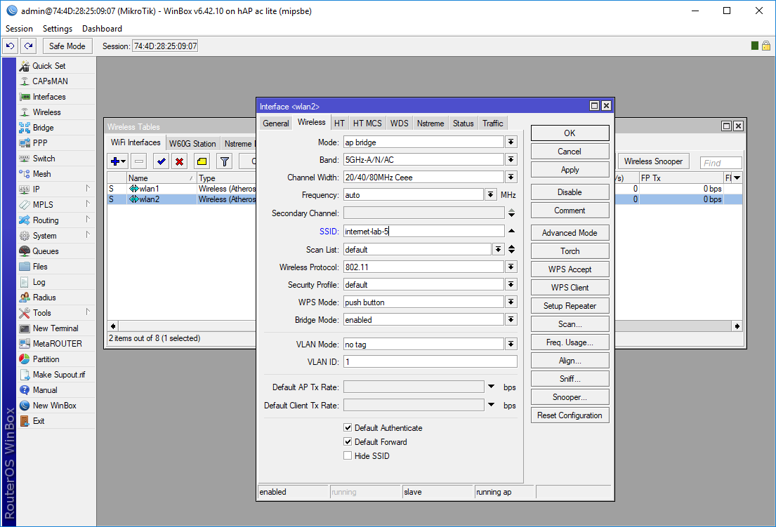This screenshot has width=776, height=527.
Task: Click the red X disable icon
Action: (x=180, y=161)
